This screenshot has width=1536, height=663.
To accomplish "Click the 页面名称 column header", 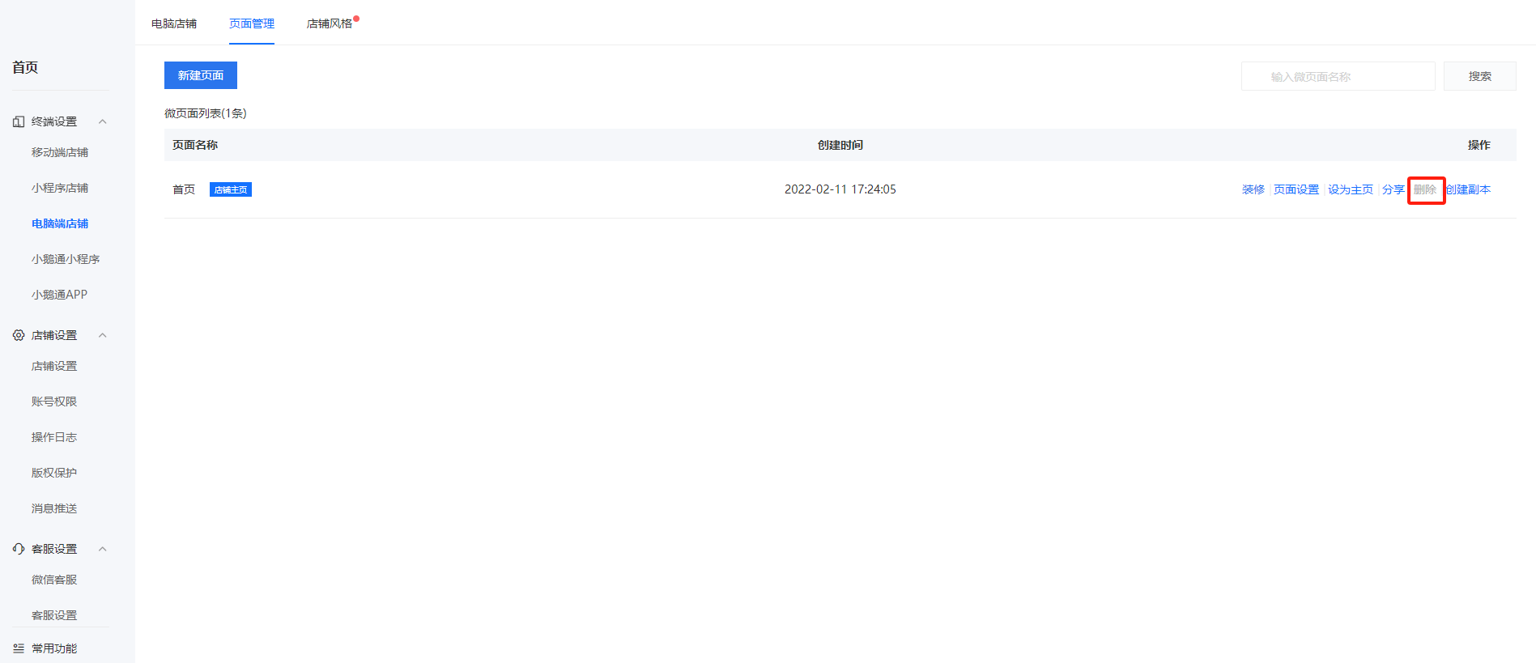I will 195,145.
